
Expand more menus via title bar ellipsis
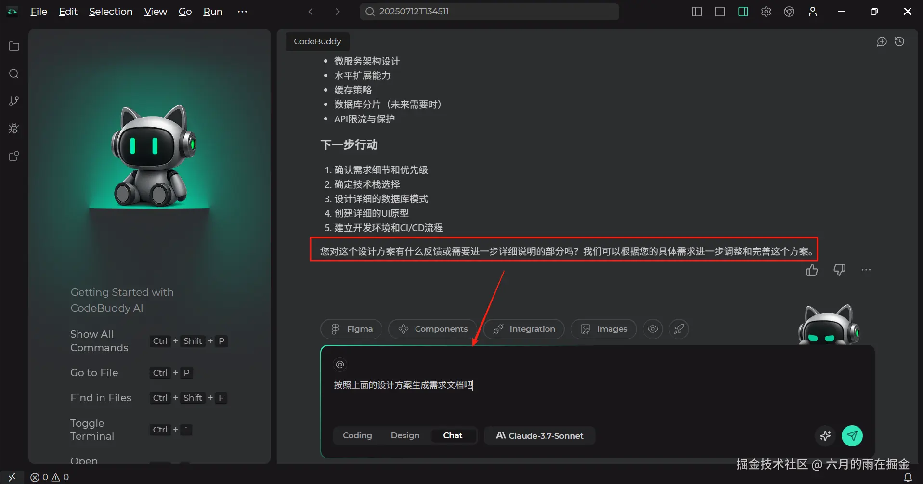coord(242,12)
